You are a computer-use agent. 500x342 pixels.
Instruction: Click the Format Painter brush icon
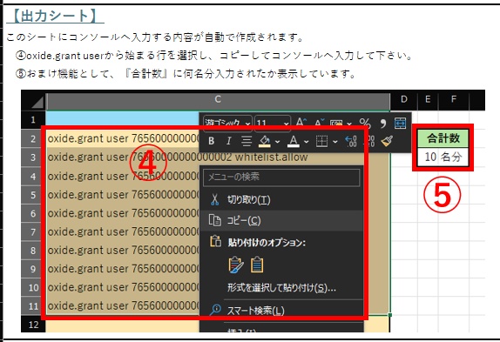click(387, 141)
